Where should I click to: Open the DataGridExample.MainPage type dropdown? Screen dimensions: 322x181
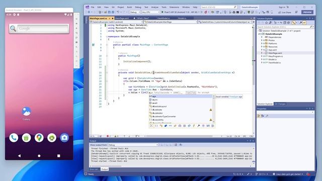pyautogui.click(x=171, y=22)
